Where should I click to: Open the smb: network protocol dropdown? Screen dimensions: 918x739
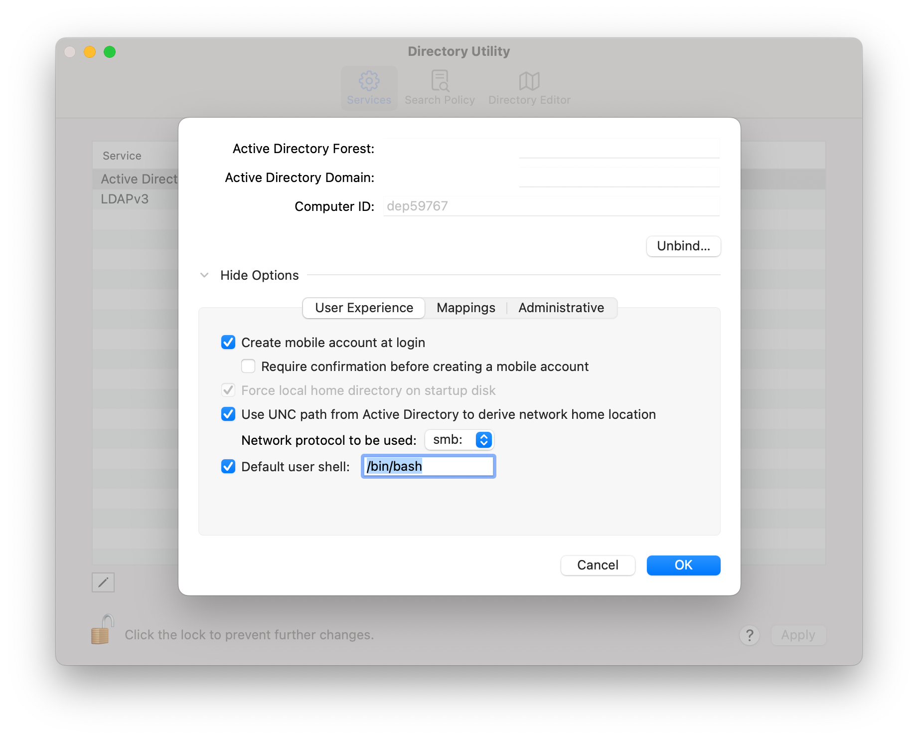[x=459, y=440]
